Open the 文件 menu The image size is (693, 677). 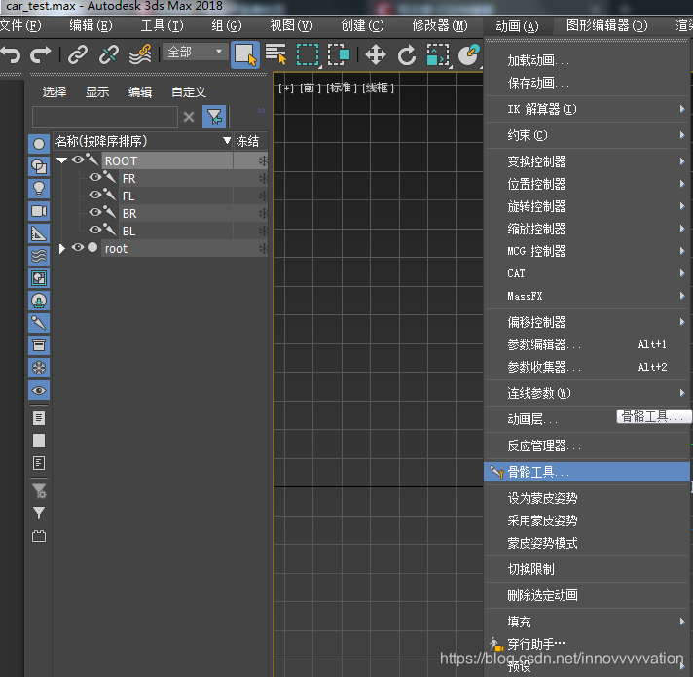20,26
